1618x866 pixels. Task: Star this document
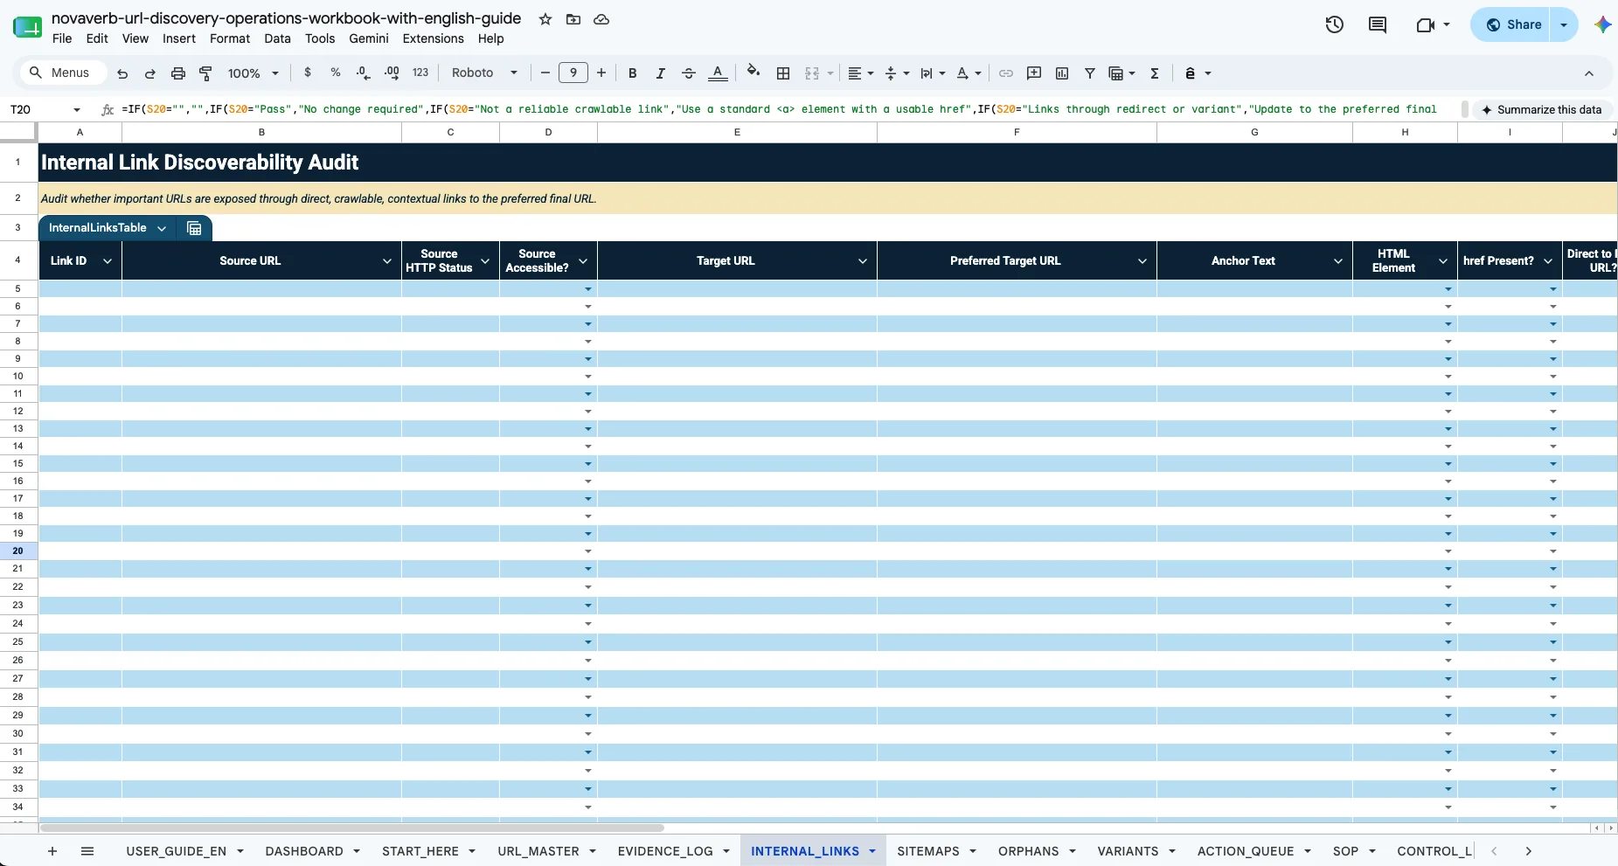click(545, 19)
